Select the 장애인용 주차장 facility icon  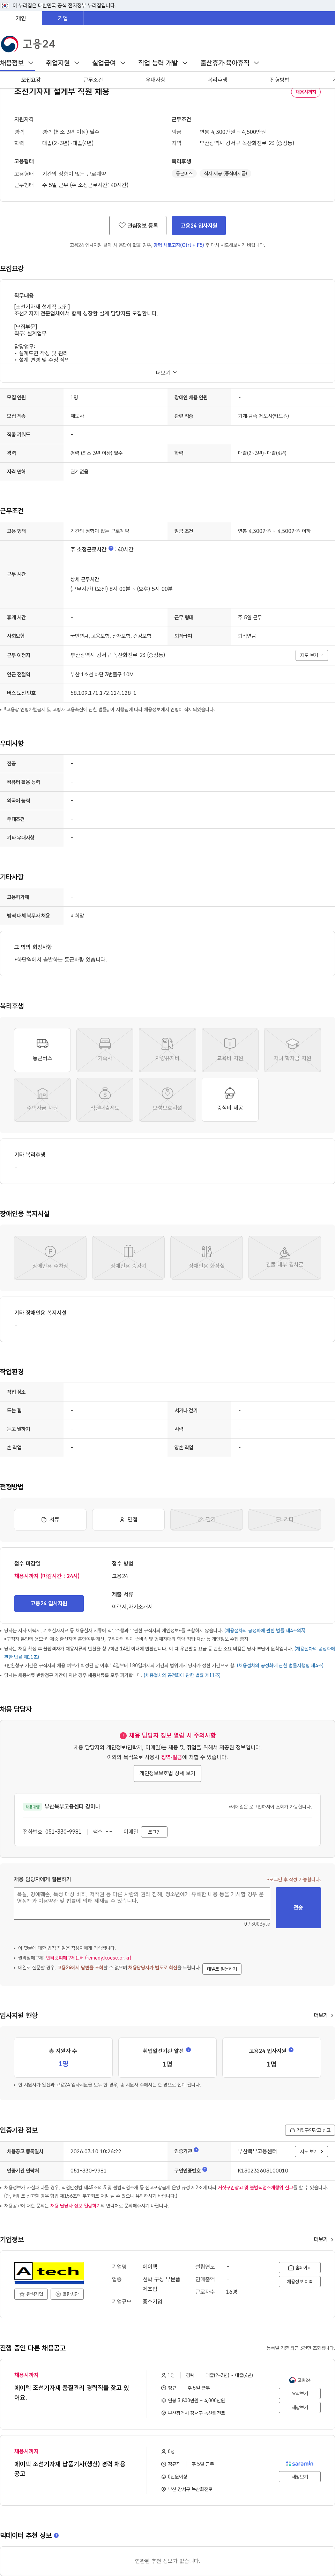click(50, 1258)
